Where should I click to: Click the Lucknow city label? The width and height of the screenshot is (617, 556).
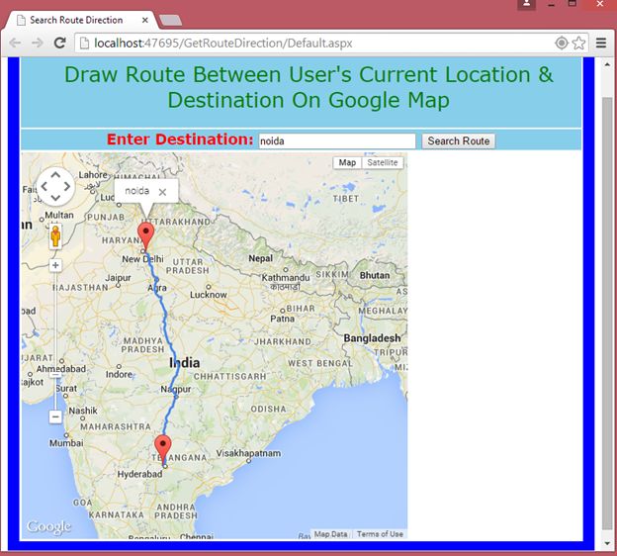click(209, 295)
